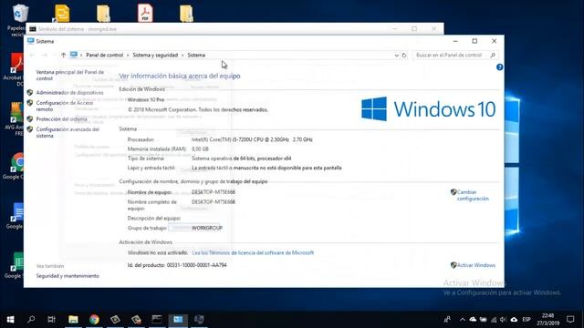
Task: Open Configuración avanzada del sistema
Action: pyautogui.click(x=68, y=132)
